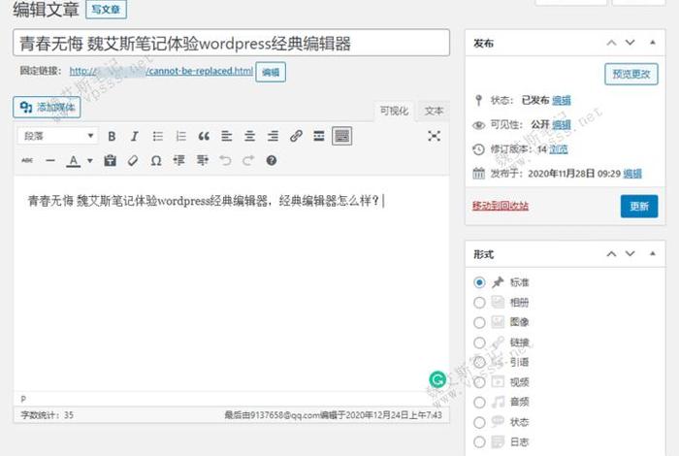
Task: Browse revisions via 浏览 link
Action: 558,149
